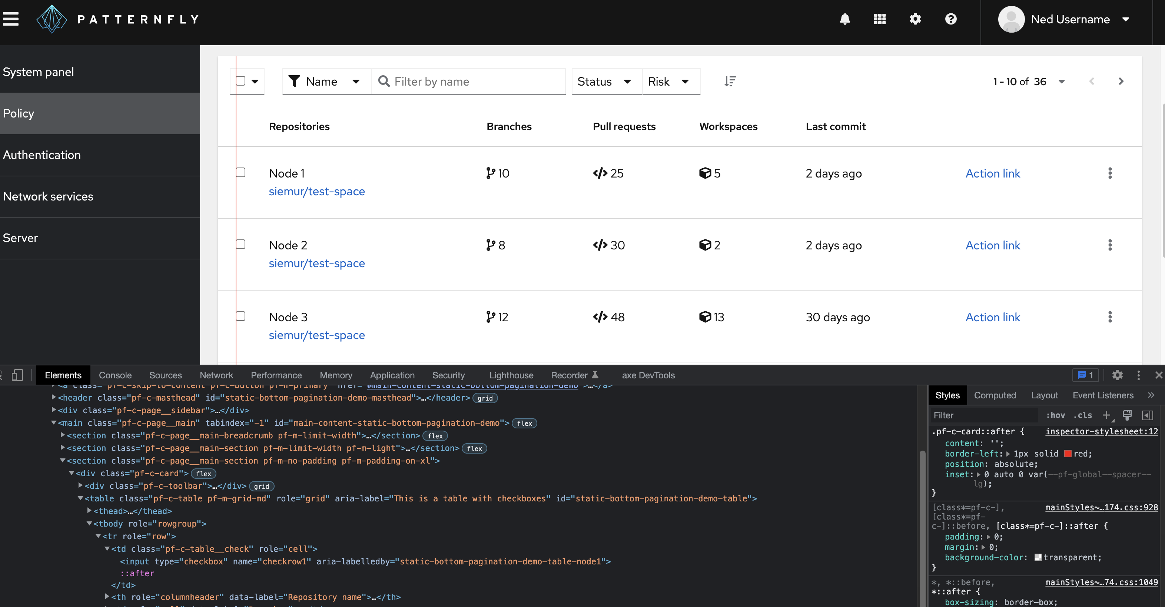Expand the Ned Username user menu
The width and height of the screenshot is (1165, 607).
[1070, 19]
